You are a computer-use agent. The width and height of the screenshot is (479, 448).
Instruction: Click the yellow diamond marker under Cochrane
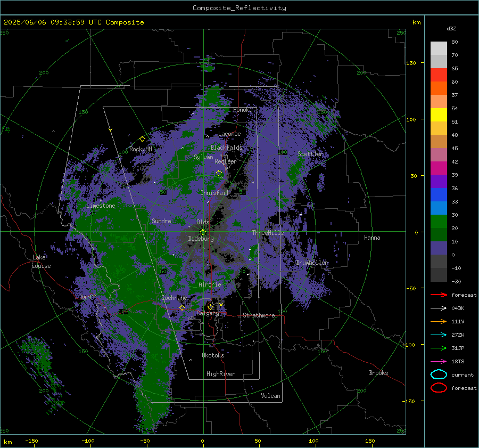point(182,307)
